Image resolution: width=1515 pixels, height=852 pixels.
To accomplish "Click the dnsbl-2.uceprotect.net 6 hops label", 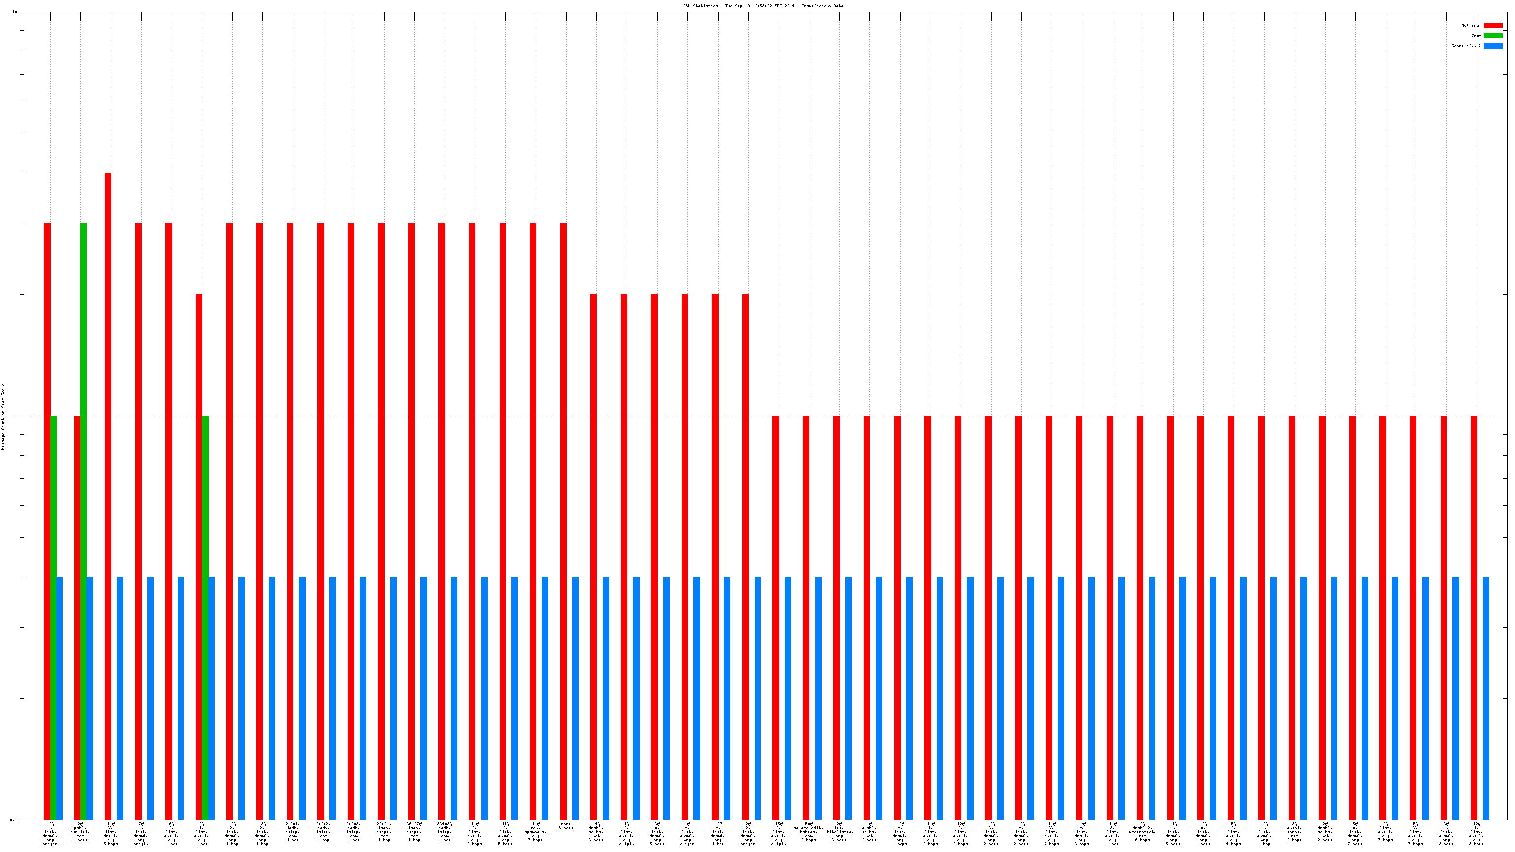I will (1142, 832).
